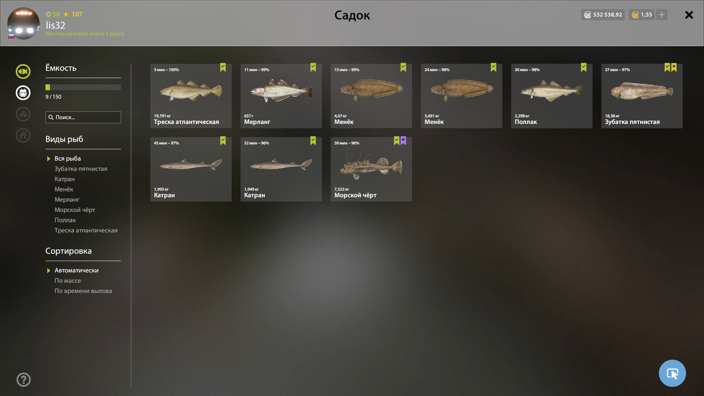Toggle green bookmark on Треска атлантическая card
The width and height of the screenshot is (704, 396).
point(223,67)
